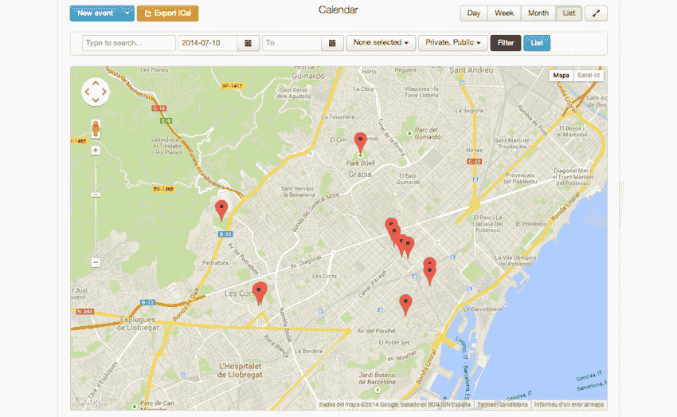This screenshot has width=677, height=417.
Task: Switch to the Week view tab
Action: [504, 14]
